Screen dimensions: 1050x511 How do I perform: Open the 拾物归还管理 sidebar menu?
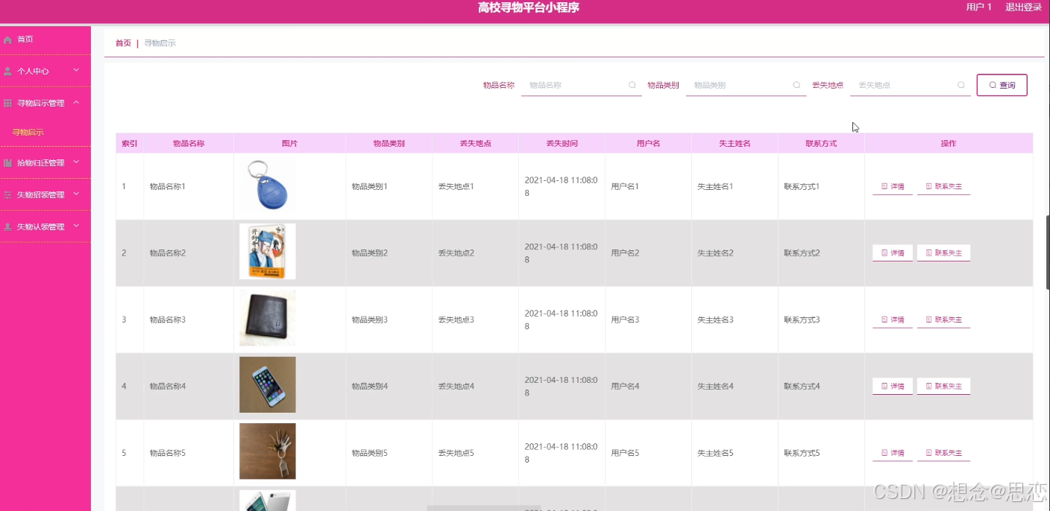pyautogui.click(x=45, y=163)
